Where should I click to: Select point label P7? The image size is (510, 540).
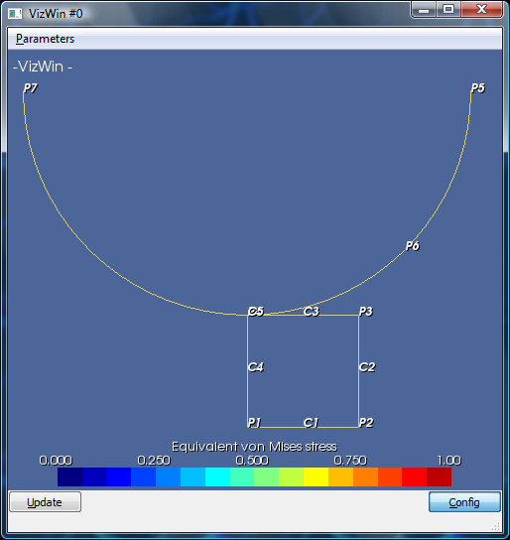tap(30, 88)
